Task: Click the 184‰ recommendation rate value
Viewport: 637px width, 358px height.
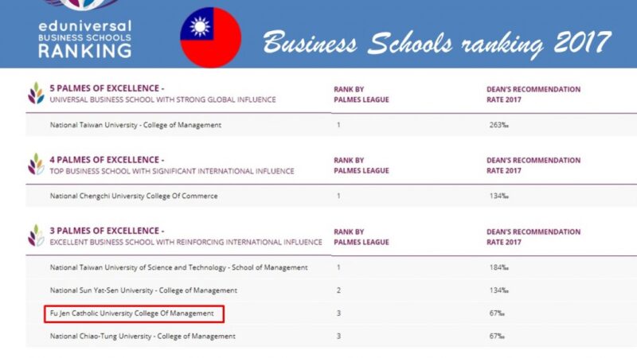Action: coord(499,267)
